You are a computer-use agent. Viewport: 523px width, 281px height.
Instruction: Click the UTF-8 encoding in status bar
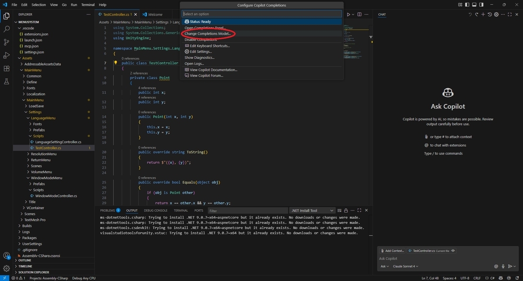(x=465, y=278)
